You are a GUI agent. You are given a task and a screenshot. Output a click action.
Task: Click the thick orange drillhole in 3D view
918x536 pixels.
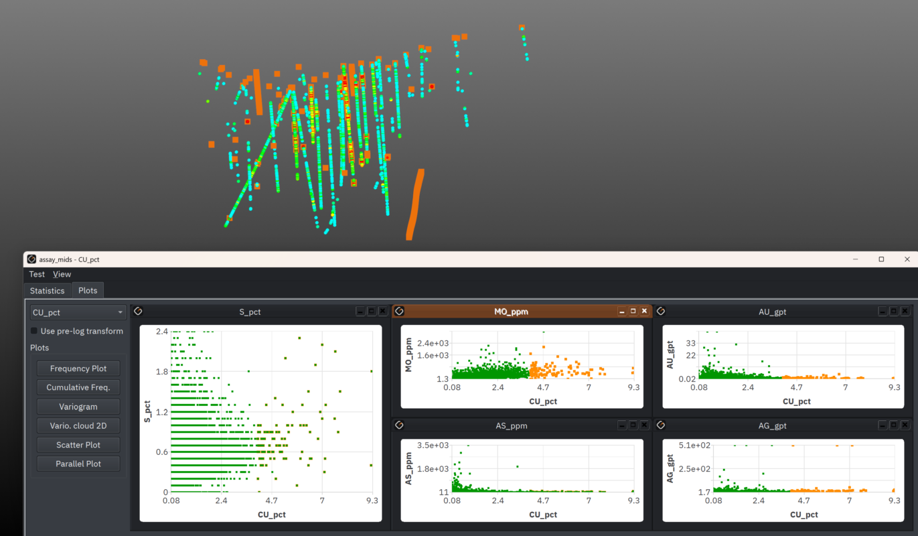click(x=415, y=204)
